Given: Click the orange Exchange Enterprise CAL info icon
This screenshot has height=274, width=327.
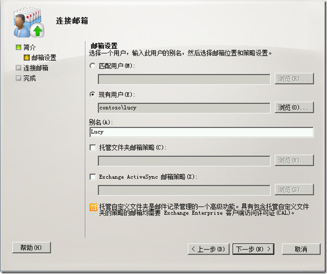Looking at the screenshot, I should (x=94, y=207).
